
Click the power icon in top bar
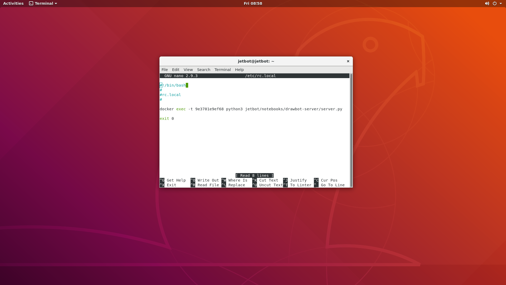494,3
